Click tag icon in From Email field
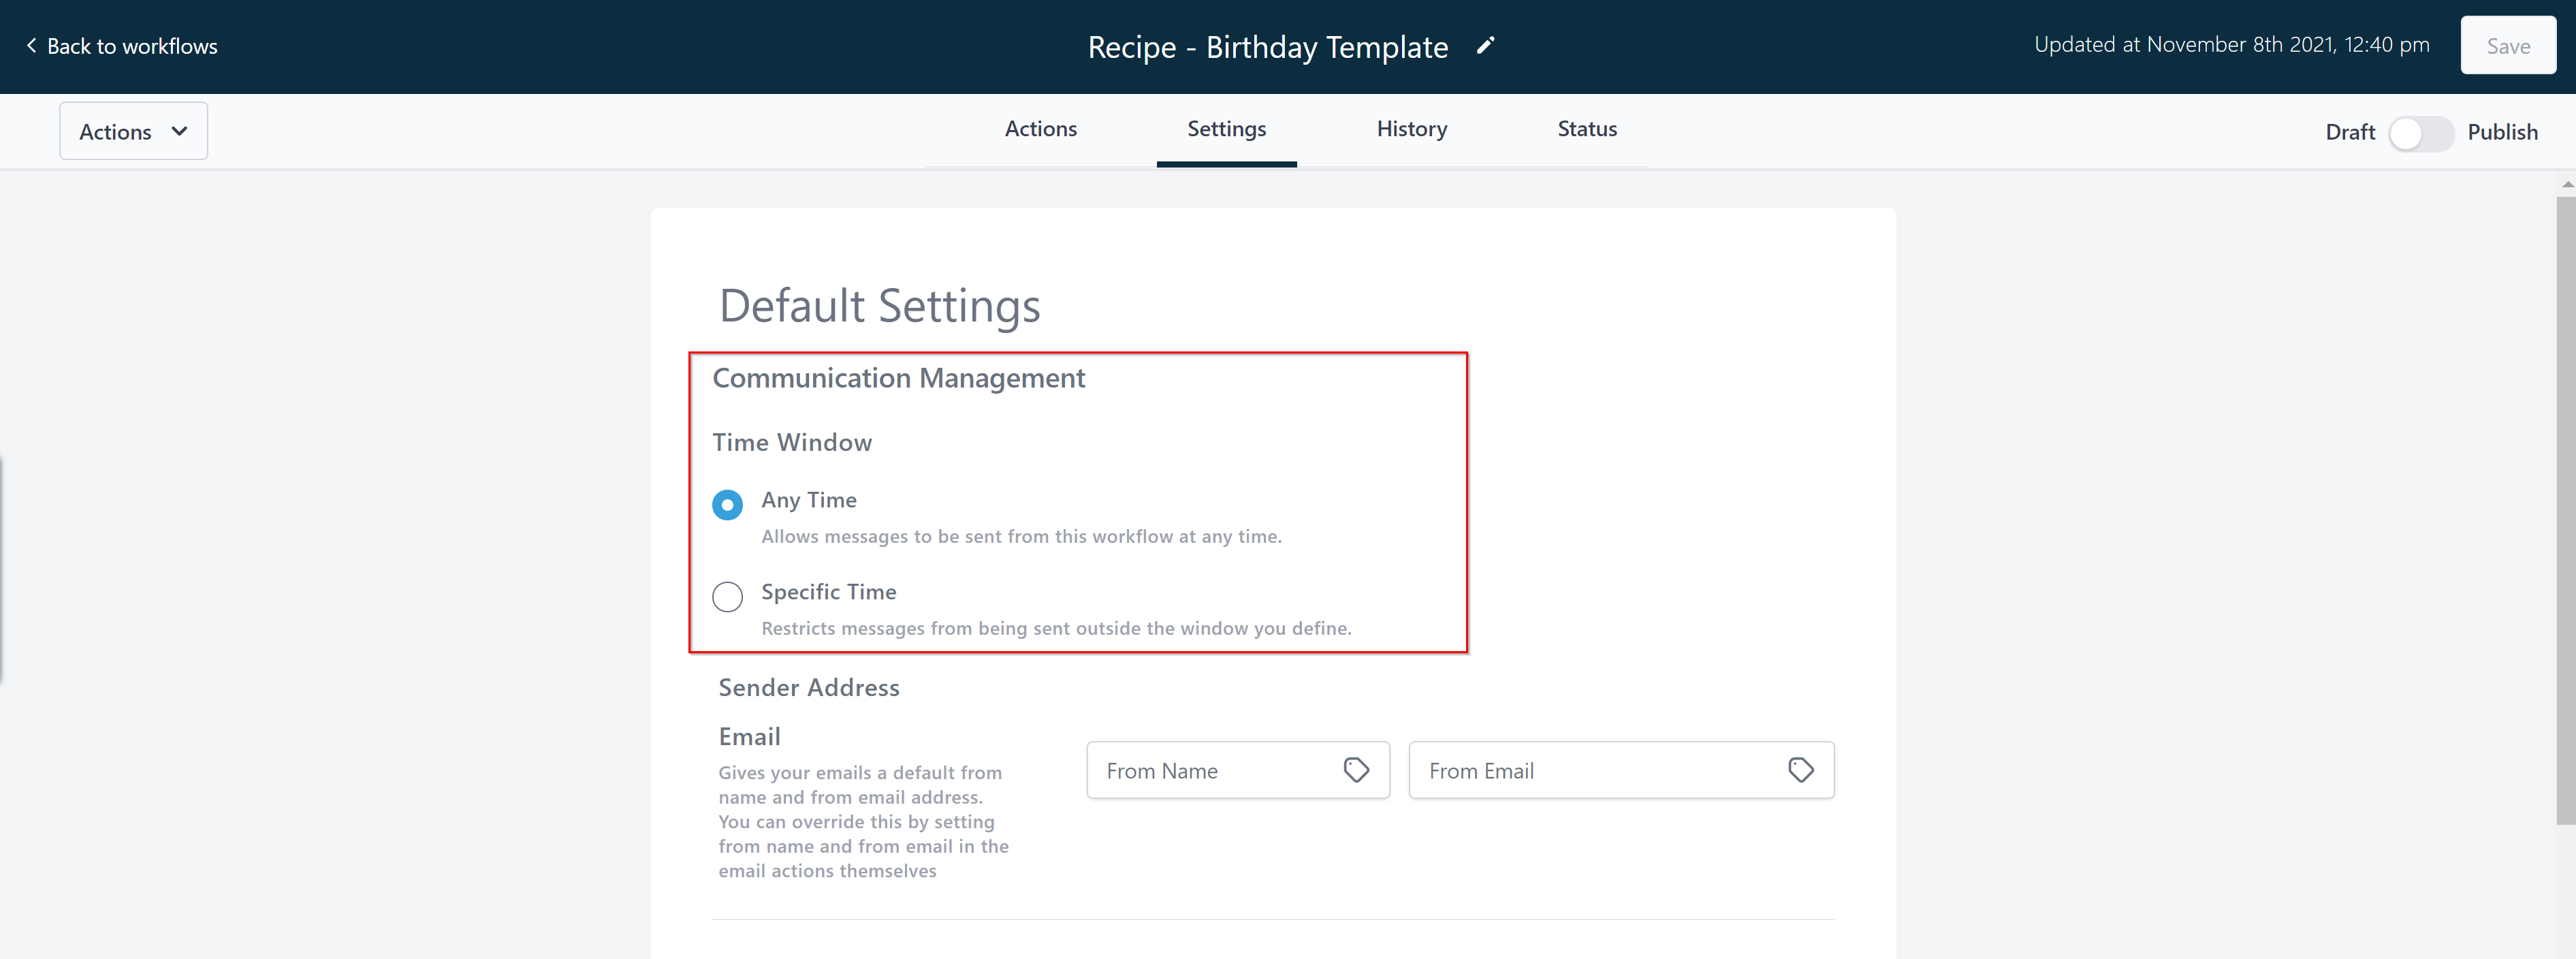 click(1800, 770)
